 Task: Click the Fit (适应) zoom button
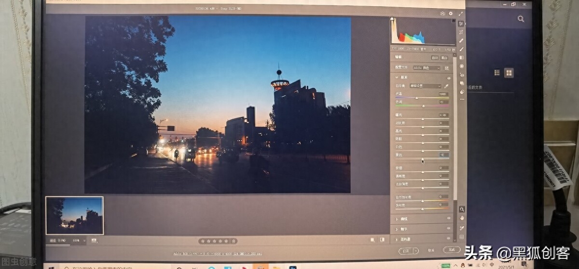(x=58, y=240)
